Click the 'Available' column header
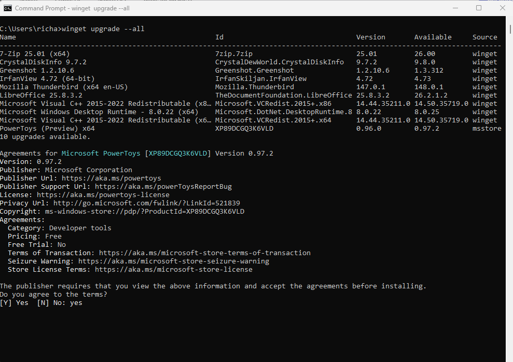The height and width of the screenshot is (362, 513). point(433,37)
